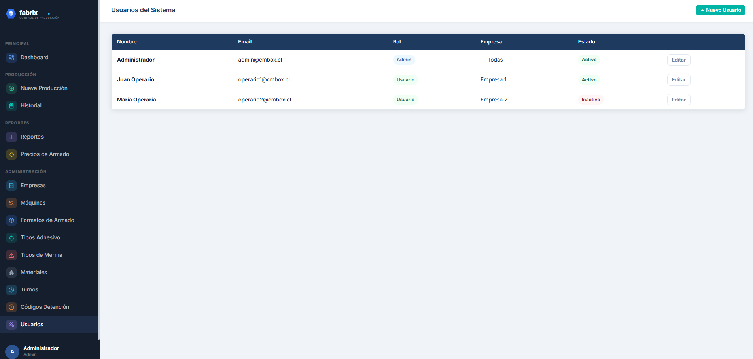The height and width of the screenshot is (359, 753).
Task: Click the Administrador name in the table
Action: click(136, 60)
